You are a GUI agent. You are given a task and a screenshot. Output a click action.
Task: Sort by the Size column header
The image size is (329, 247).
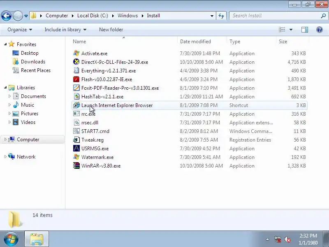pyautogui.click(x=292, y=42)
